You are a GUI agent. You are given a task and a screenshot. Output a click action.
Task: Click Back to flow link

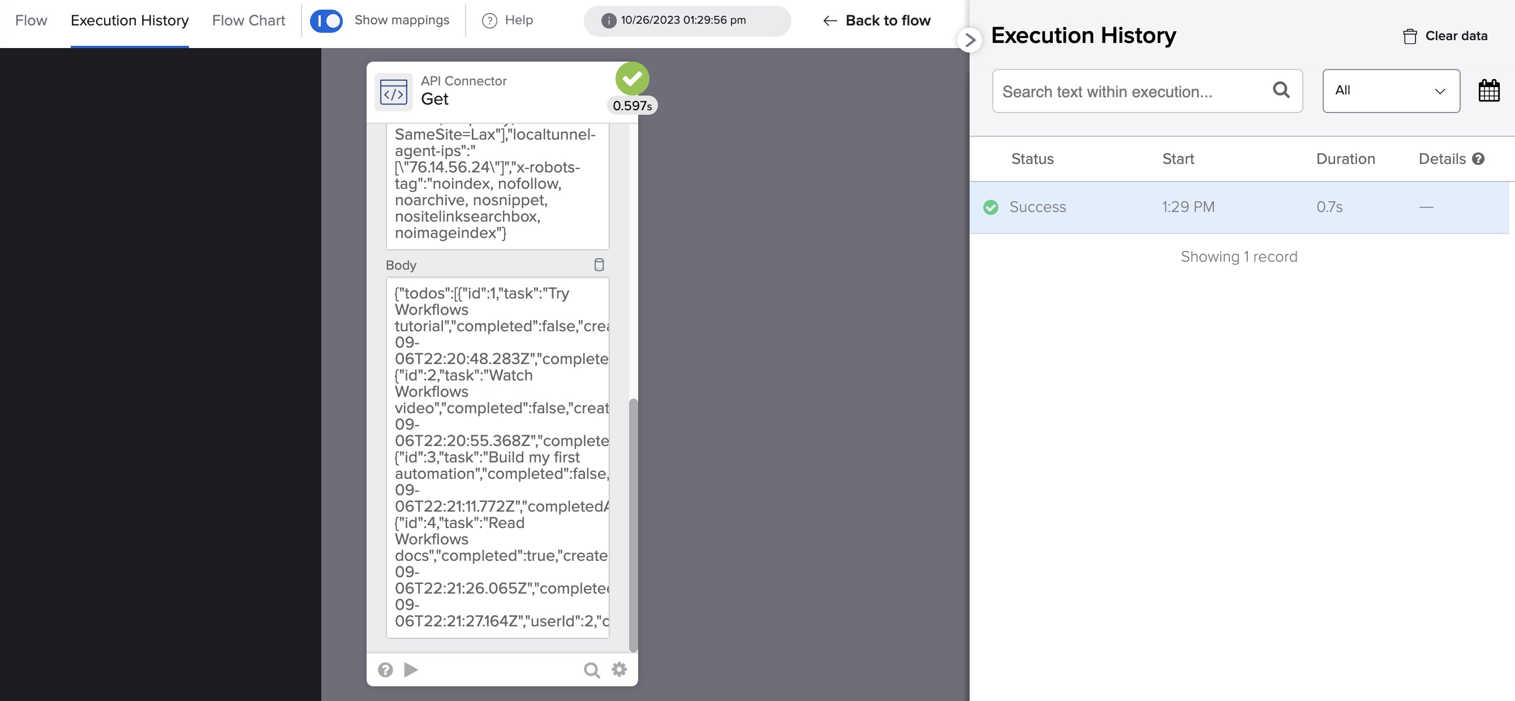(876, 20)
